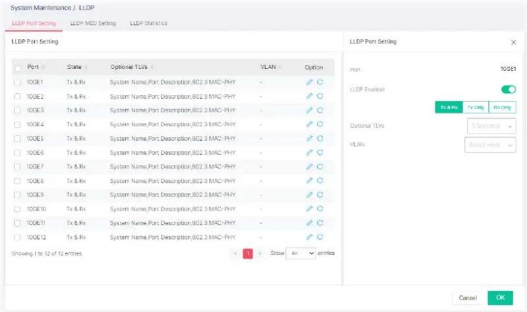The height and width of the screenshot is (312, 527).
Task: Open the Show entries count dropdown
Action: tap(301, 253)
